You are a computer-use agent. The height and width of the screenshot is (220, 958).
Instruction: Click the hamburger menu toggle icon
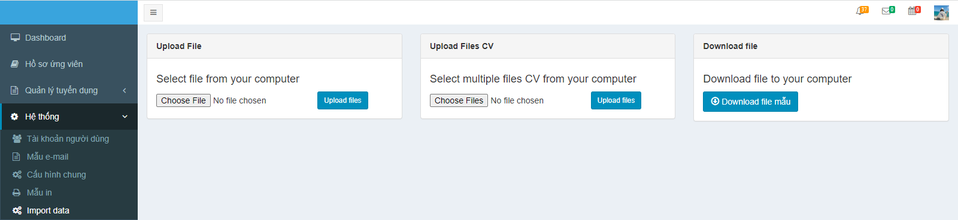153,13
